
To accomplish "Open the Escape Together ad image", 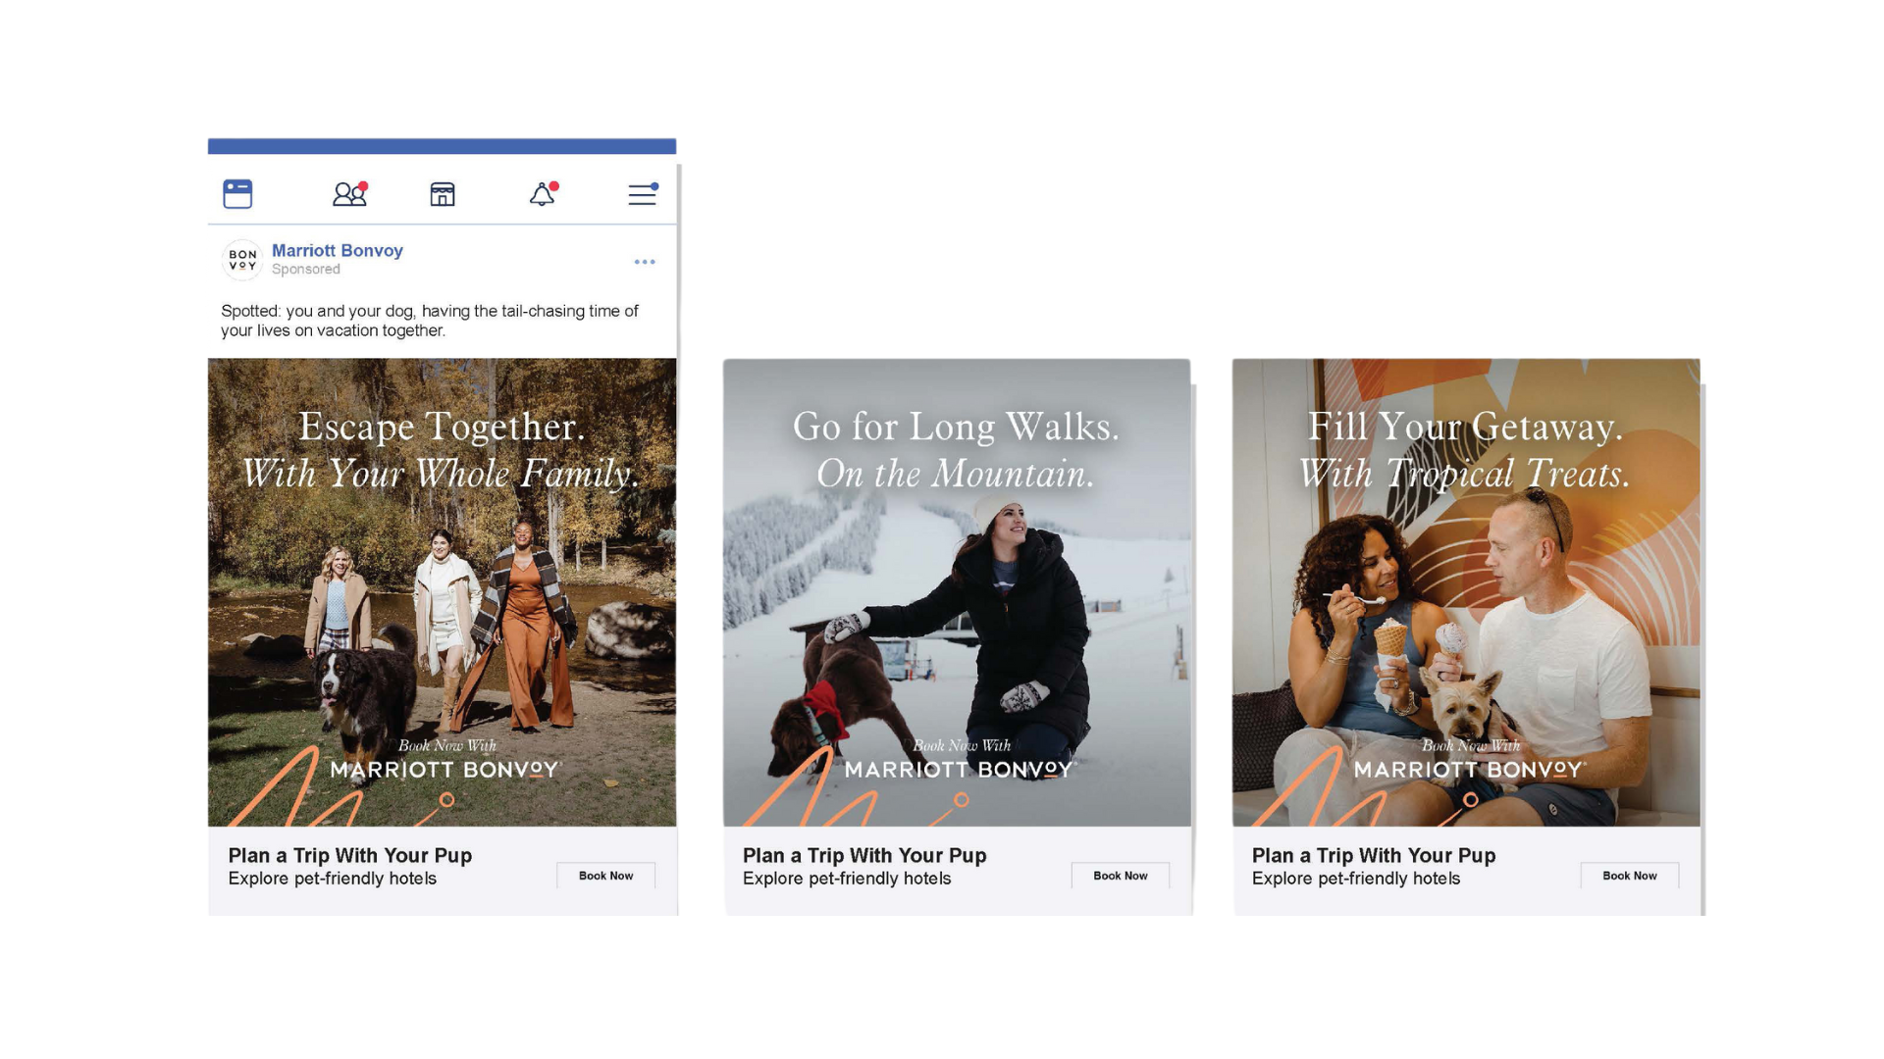I will (x=442, y=592).
